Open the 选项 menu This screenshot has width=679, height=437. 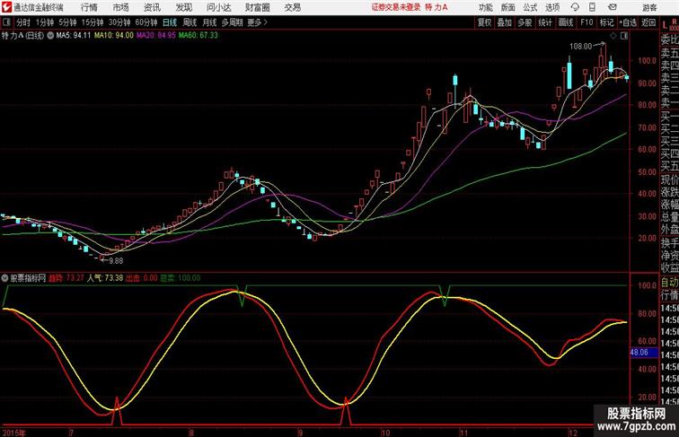(552, 7)
